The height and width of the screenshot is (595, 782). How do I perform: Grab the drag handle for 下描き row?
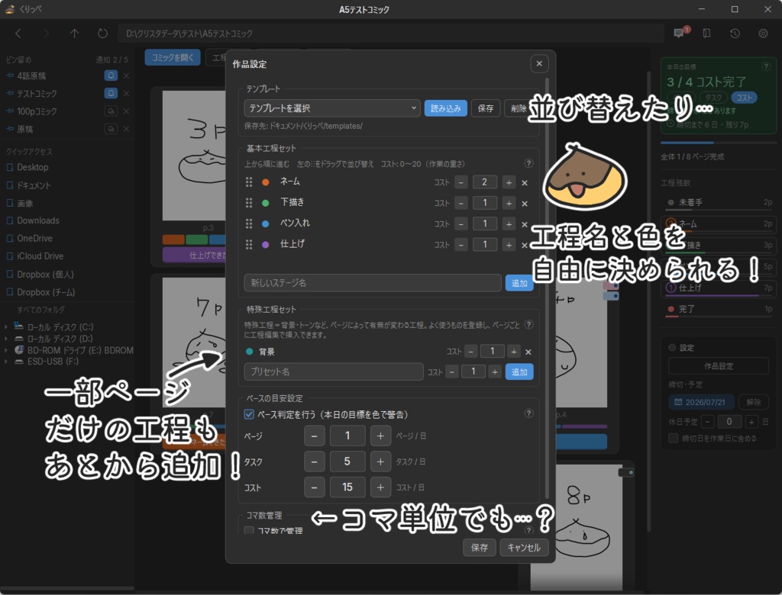pyautogui.click(x=249, y=203)
